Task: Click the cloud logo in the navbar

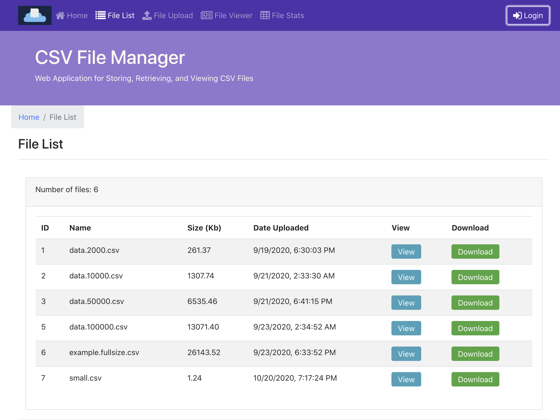Action: [35, 15]
